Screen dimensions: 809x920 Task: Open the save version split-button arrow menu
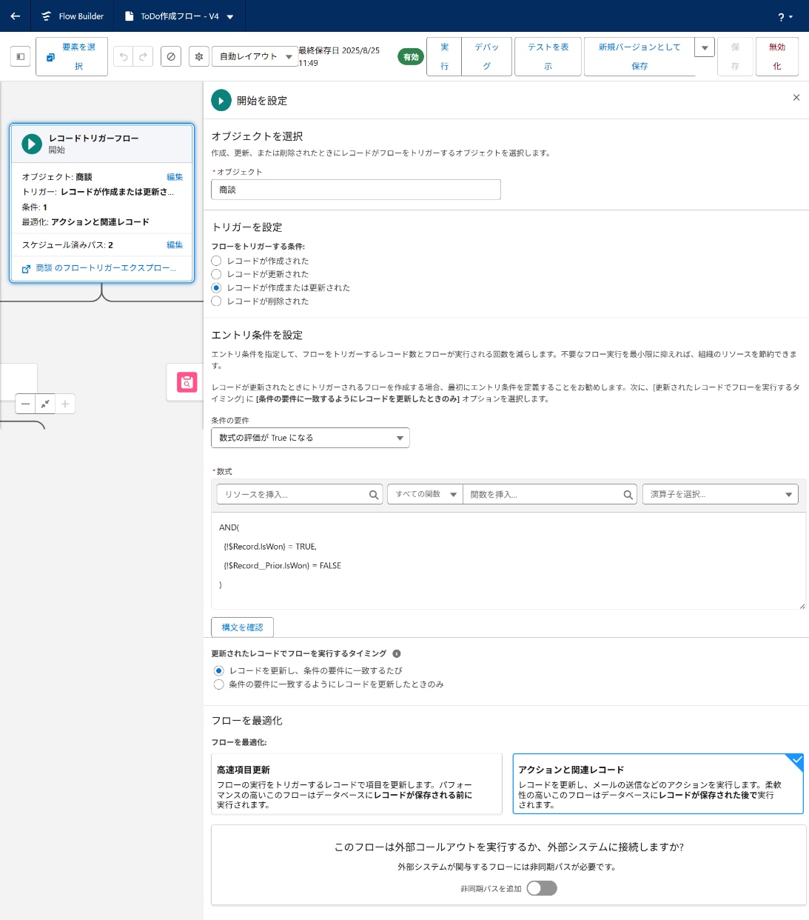click(x=704, y=47)
